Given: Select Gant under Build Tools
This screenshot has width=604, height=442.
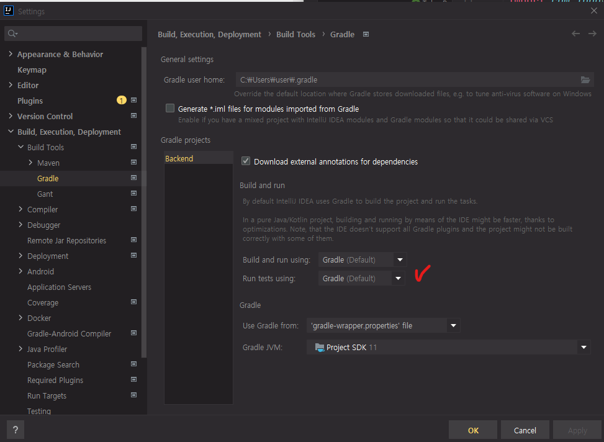Looking at the screenshot, I should tap(45, 194).
